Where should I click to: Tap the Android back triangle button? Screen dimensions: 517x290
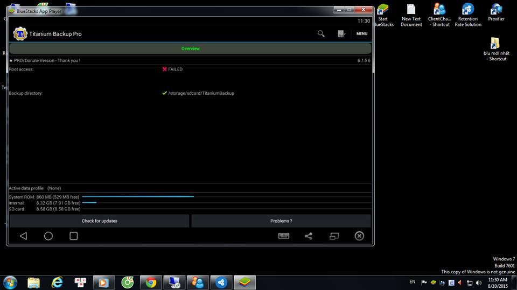23,236
